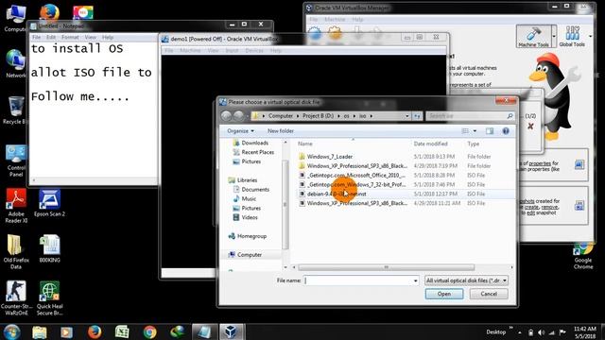The width and height of the screenshot is (605, 340).
Task: Open the File name dropdown arrow
Action: tap(415, 280)
